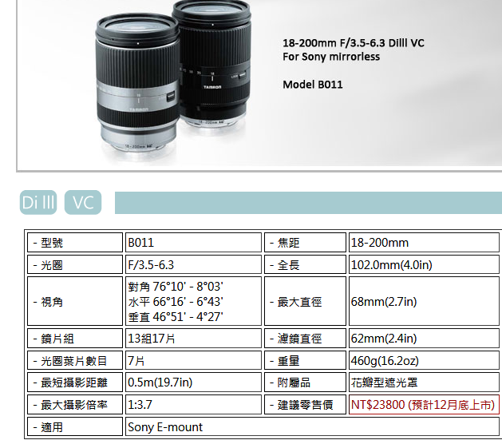Select the black Tamron lens image
The width and height of the screenshot is (502, 440).
214,64
